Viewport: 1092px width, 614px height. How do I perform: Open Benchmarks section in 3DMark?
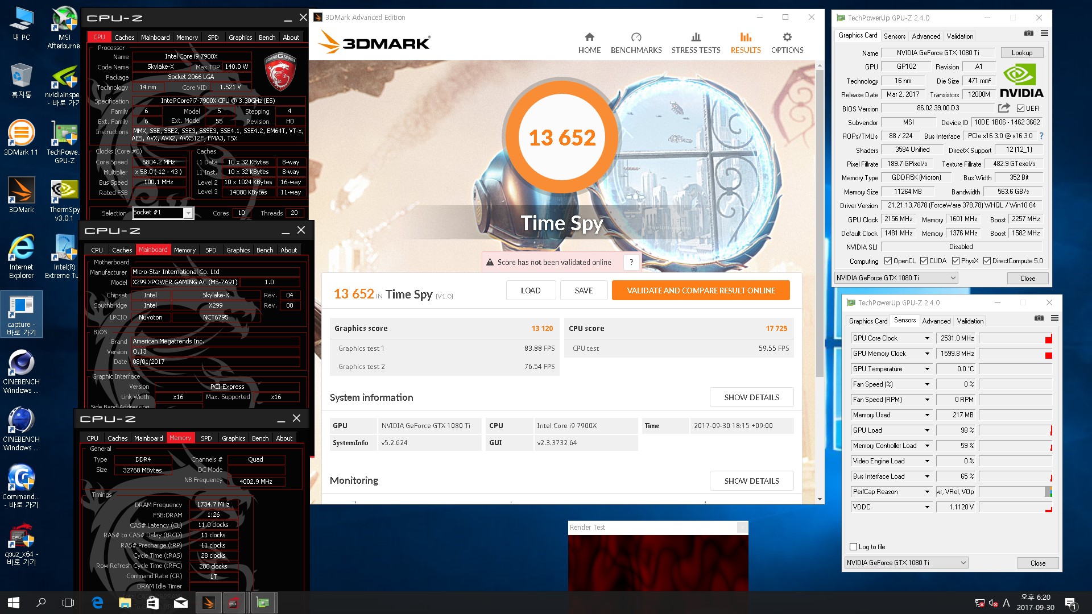pos(636,43)
